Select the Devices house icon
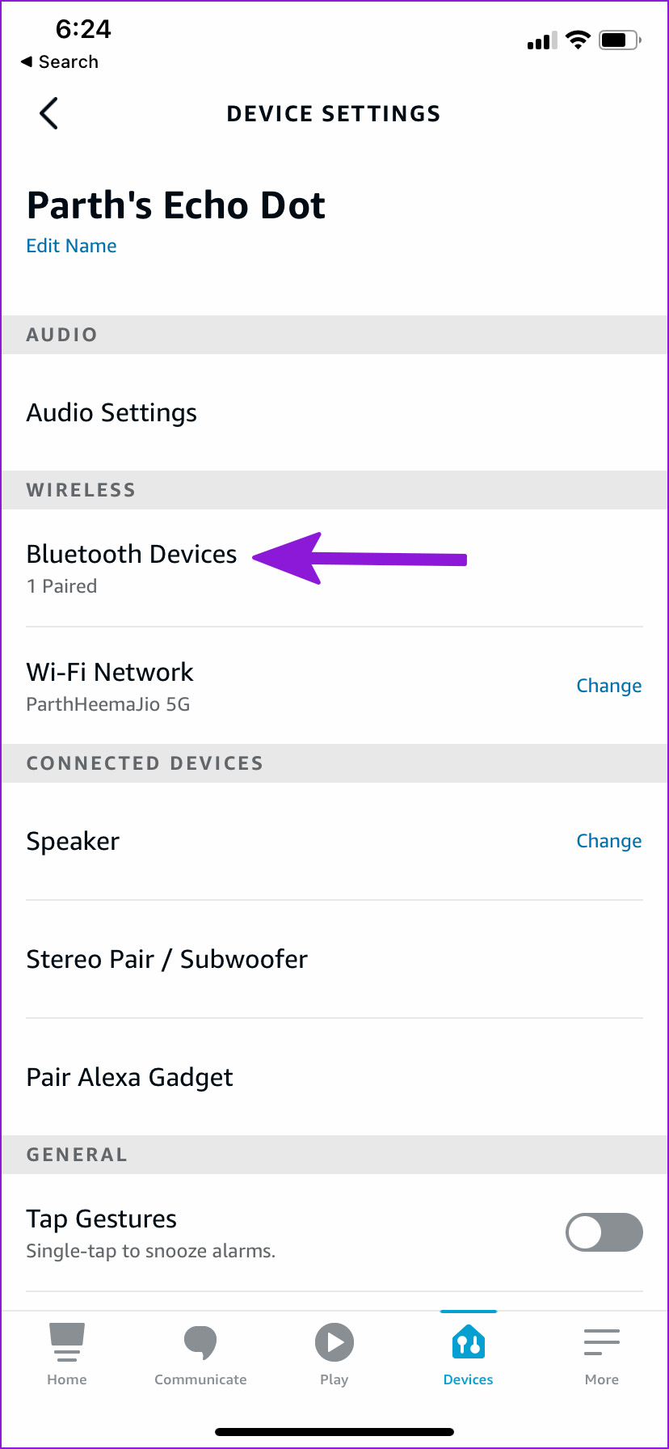This screenshot has height=1449, width=669. (469, 1344)
